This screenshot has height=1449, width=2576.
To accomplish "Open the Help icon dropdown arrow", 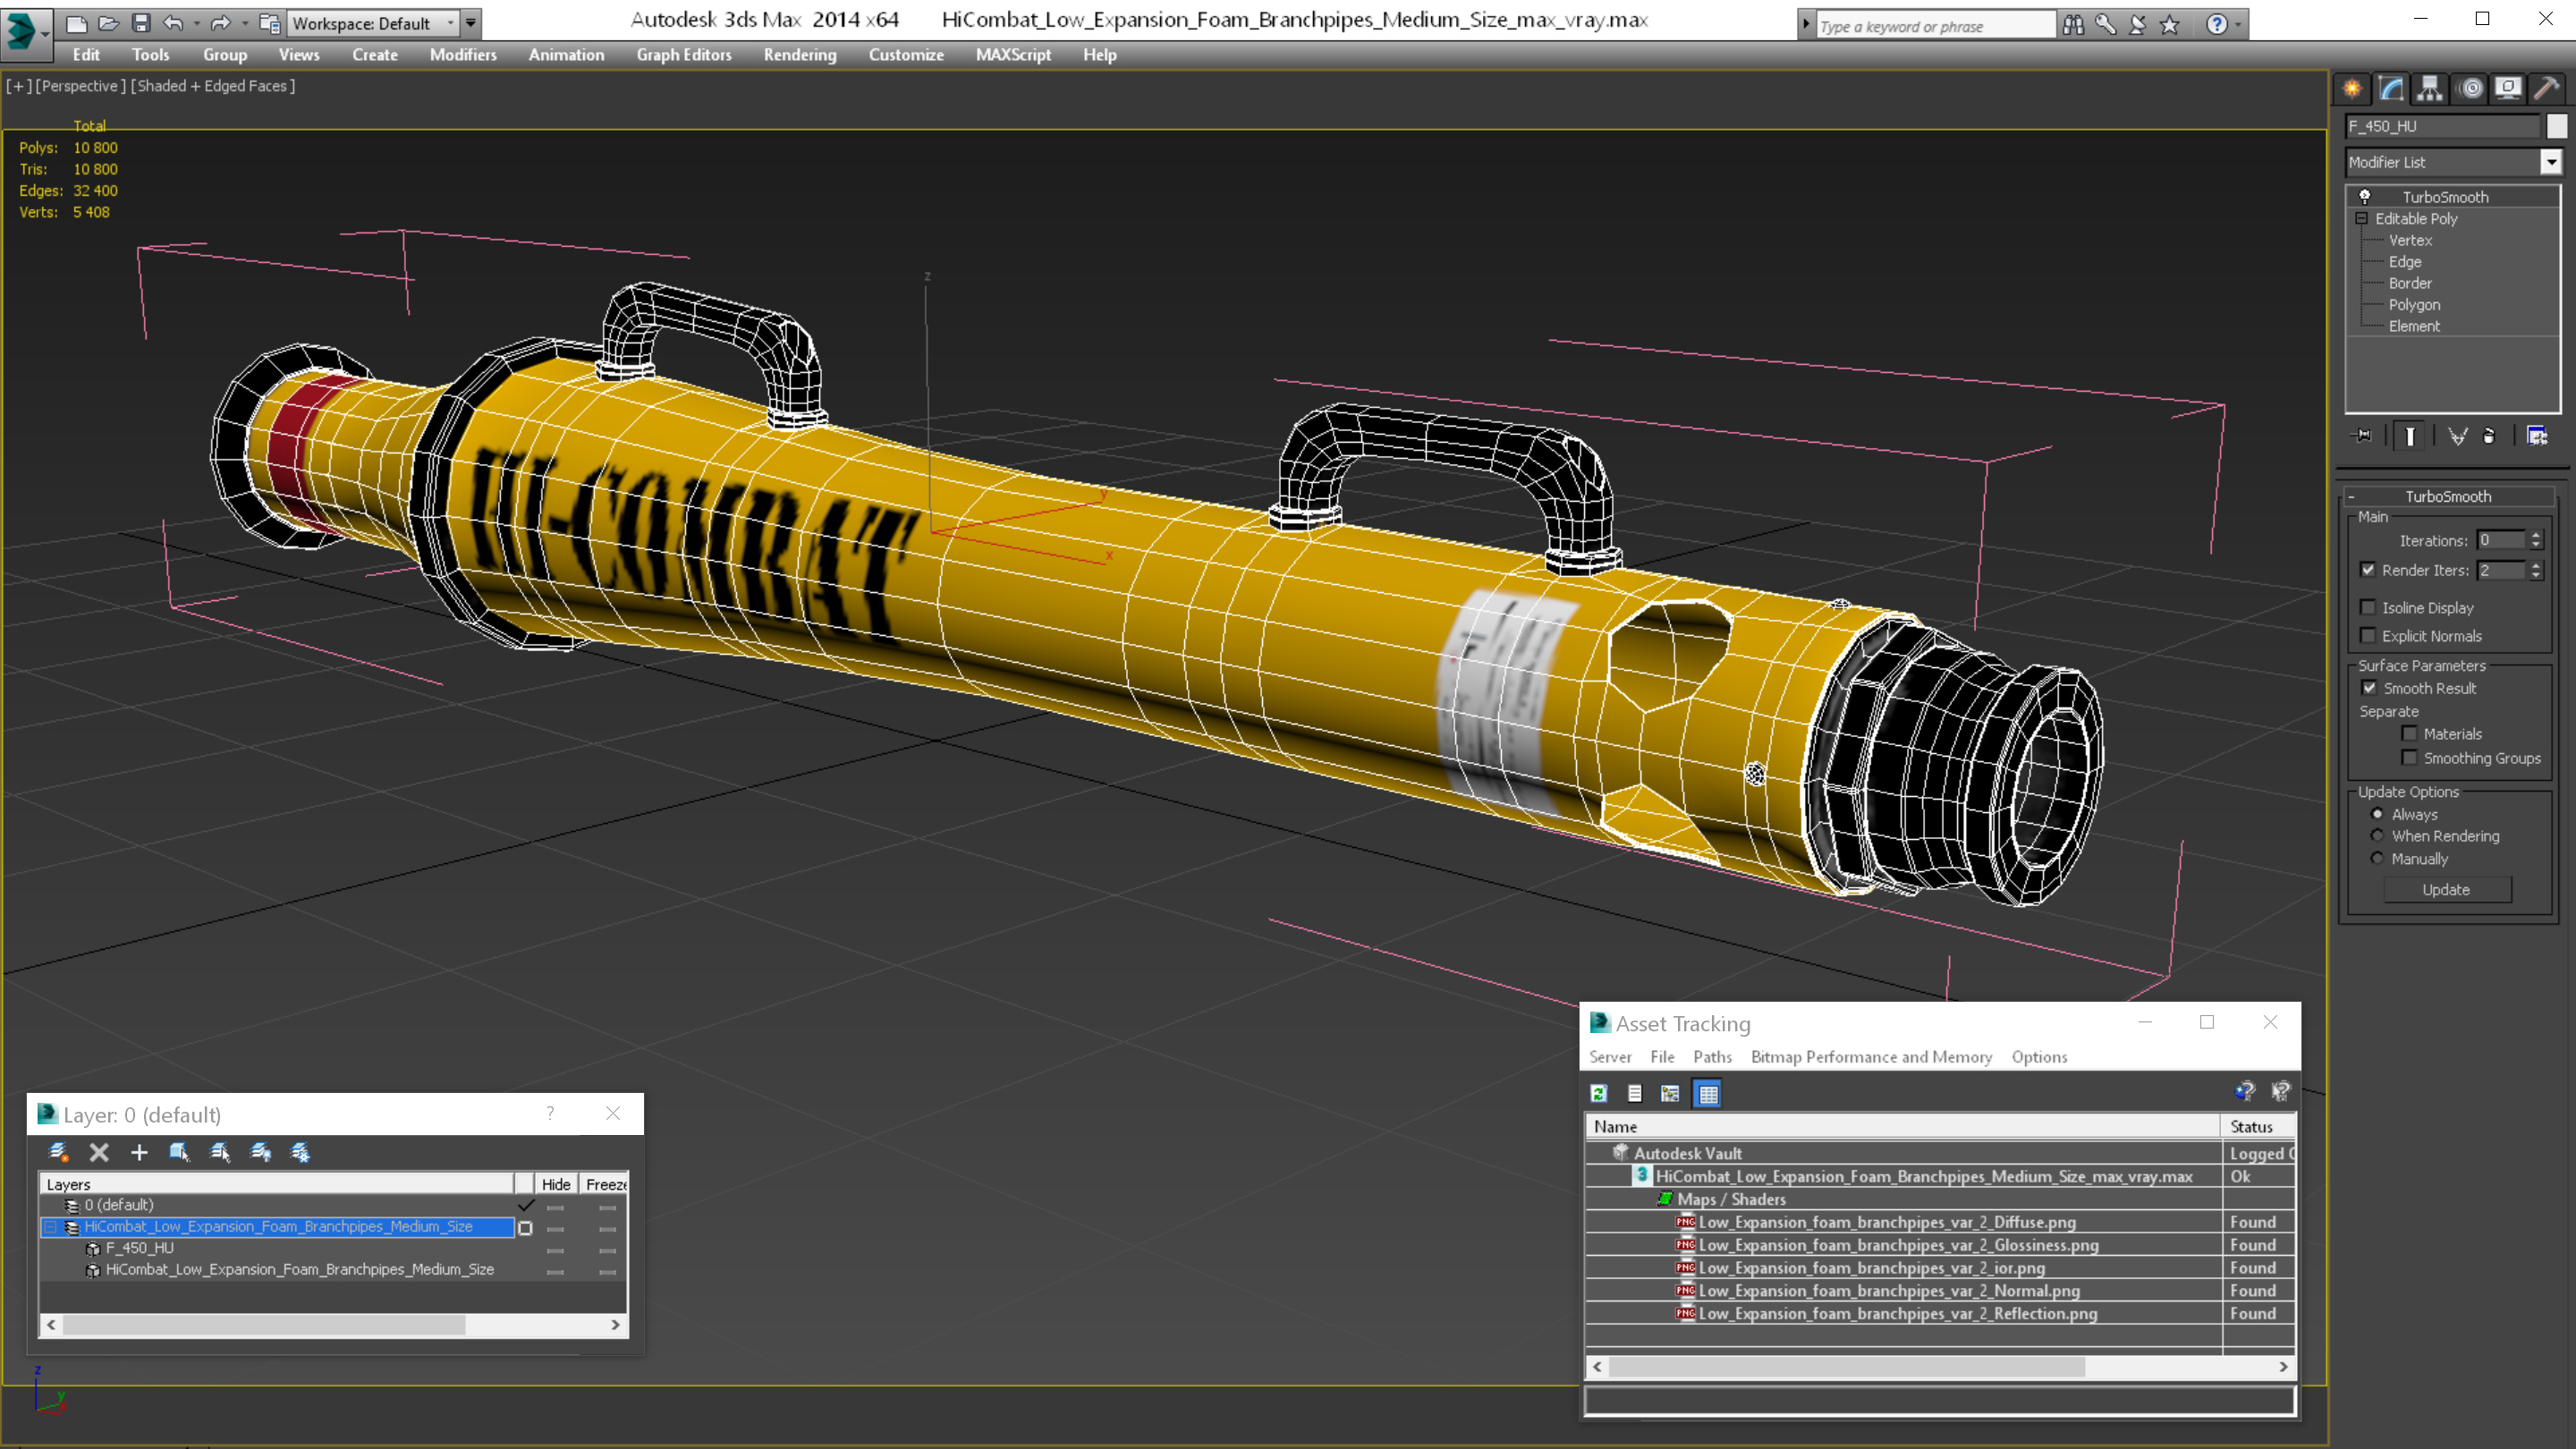I will 2238,25.
